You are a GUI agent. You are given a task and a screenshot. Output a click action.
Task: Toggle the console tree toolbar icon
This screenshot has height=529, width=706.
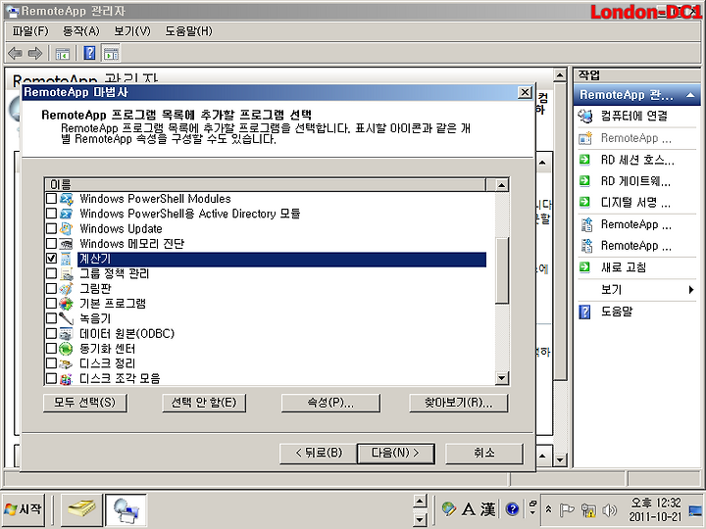62,54
